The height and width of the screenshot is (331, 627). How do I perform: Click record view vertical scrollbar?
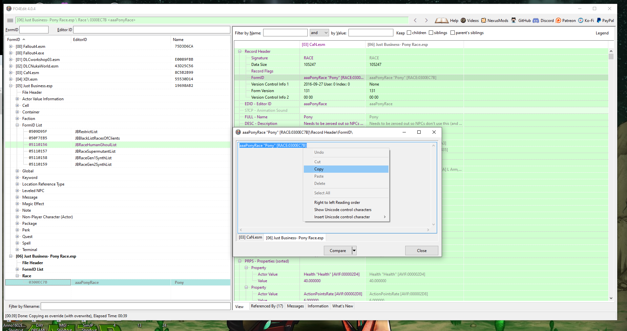tap(611, 175)
